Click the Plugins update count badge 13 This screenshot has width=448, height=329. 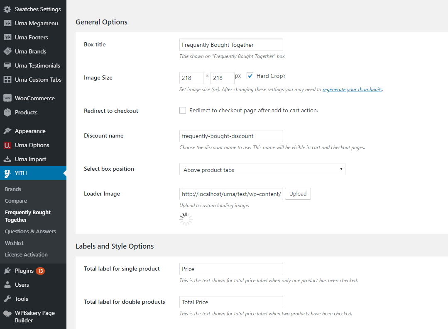click(40, 271)
